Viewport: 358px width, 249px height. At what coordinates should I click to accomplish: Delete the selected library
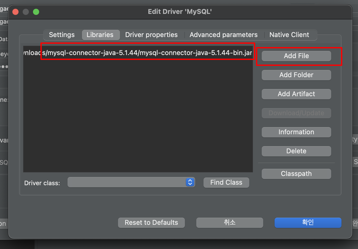[x=296, y=151]
